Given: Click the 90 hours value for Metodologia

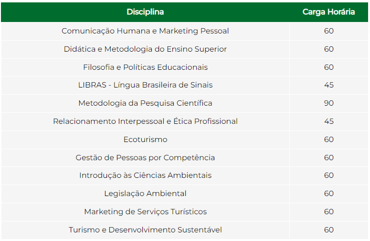Looking at the screenshot, I should [329, 103].
